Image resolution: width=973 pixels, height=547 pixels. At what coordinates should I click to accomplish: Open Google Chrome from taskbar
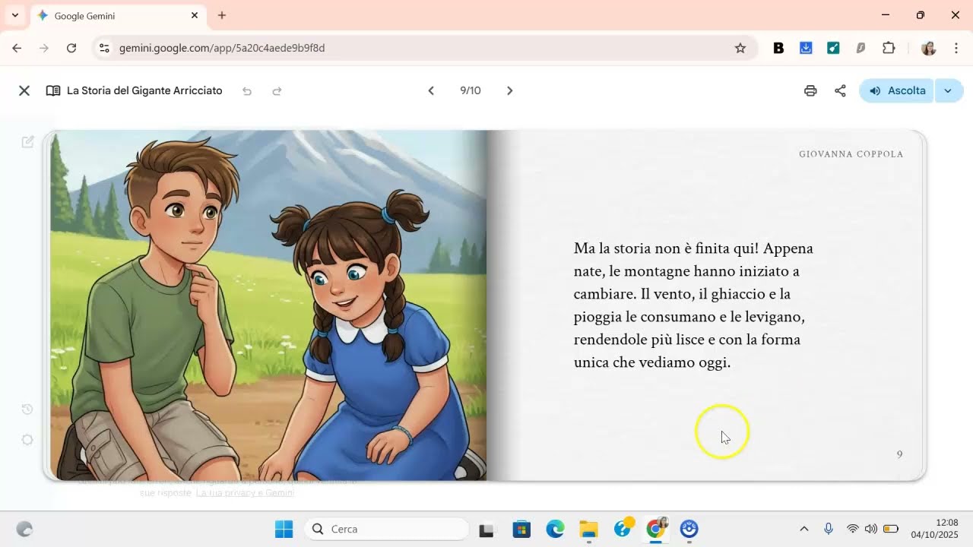tap(656, 529)
